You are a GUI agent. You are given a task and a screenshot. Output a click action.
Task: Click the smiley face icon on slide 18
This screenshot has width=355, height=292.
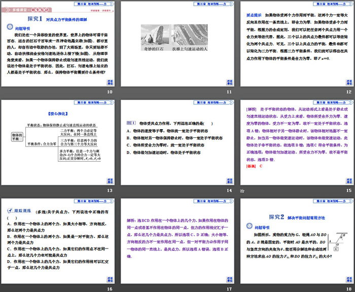pos(250,226)
